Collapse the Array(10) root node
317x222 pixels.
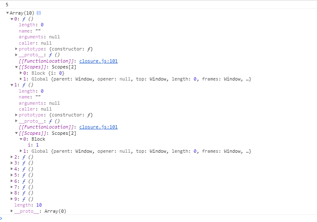(7, 13)
